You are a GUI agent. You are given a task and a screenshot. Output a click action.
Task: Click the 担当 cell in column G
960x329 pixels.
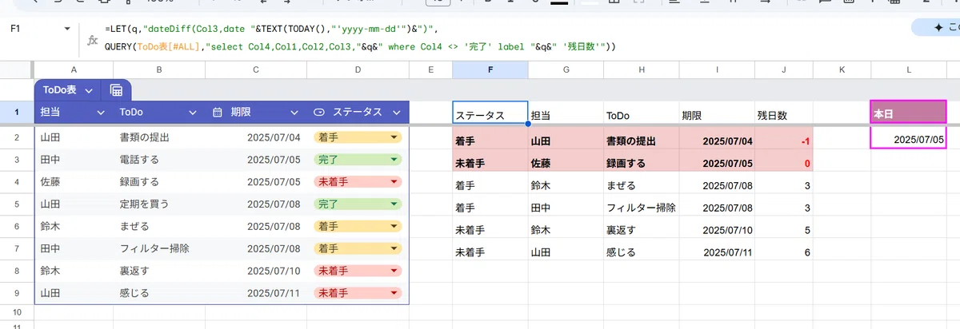(x=566, y=113)
